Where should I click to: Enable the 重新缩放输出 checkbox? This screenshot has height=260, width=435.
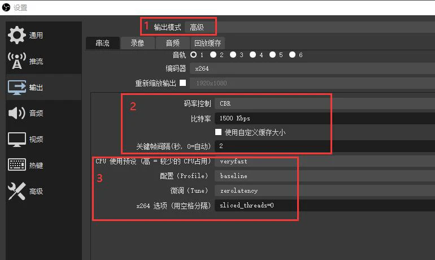click(x=183, y=83)
